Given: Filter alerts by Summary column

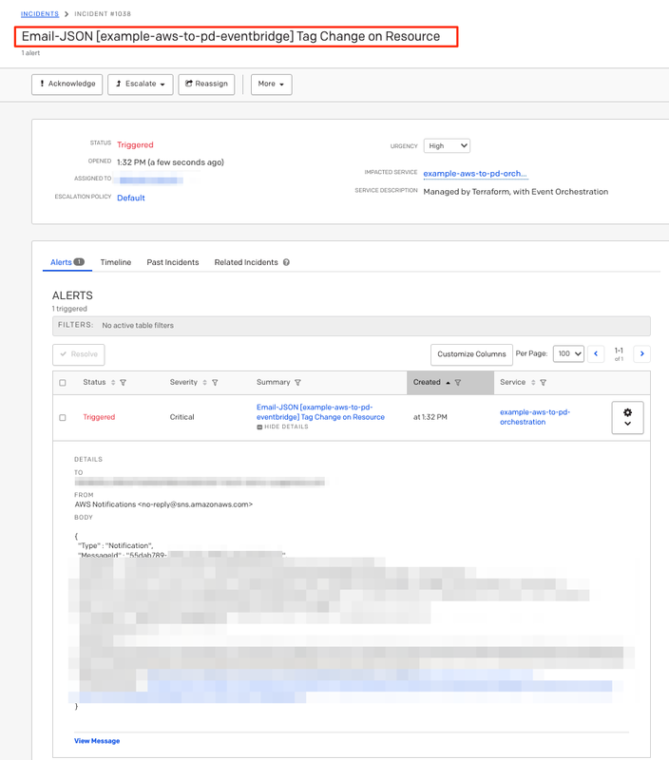Looking at the screenshot, I should [297, 383].
